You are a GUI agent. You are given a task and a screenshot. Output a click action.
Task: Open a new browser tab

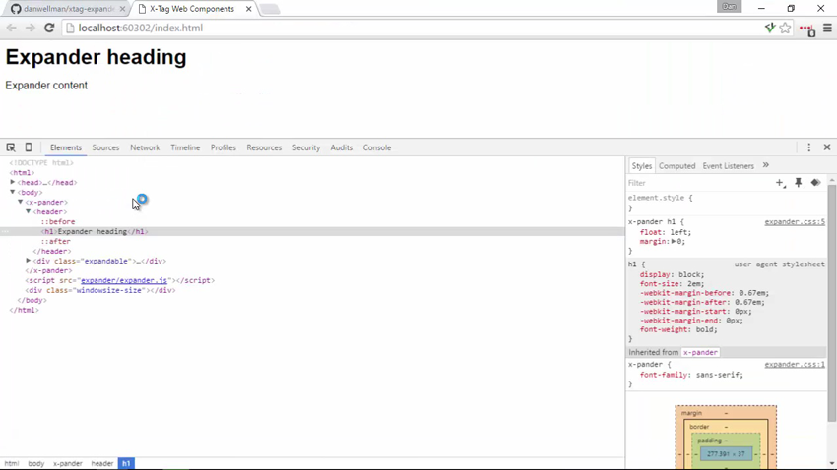pos(270,9)
